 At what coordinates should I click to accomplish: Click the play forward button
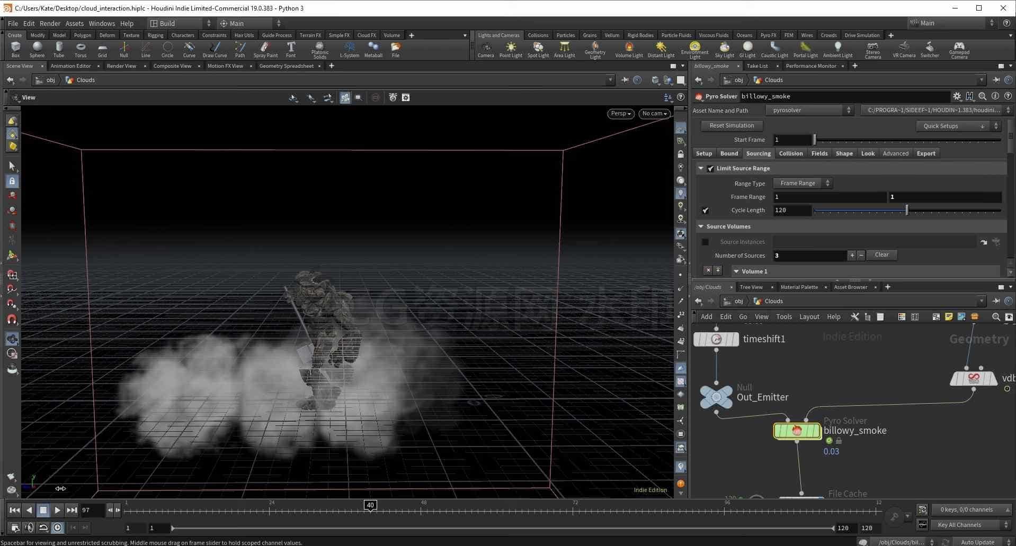click(57, 511)
